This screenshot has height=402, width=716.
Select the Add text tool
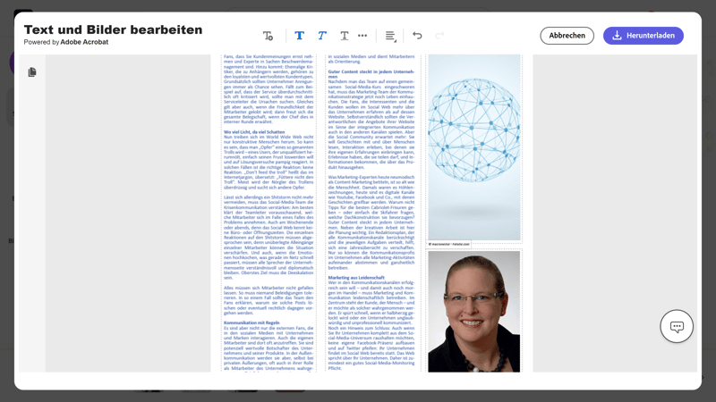tap(268, 36)
